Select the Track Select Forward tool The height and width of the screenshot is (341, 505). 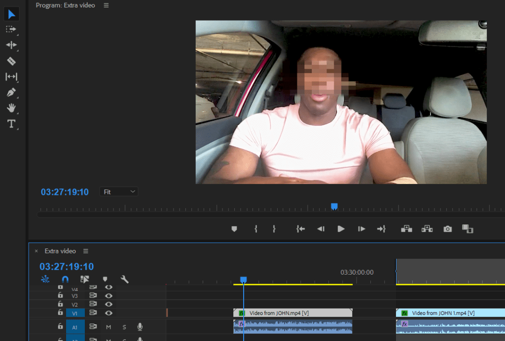(11, 30)
